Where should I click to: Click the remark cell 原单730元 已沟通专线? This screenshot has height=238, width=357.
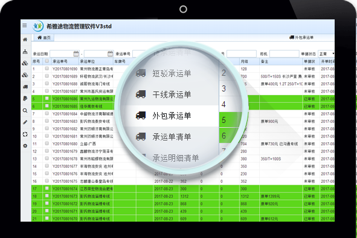point(279,144)
